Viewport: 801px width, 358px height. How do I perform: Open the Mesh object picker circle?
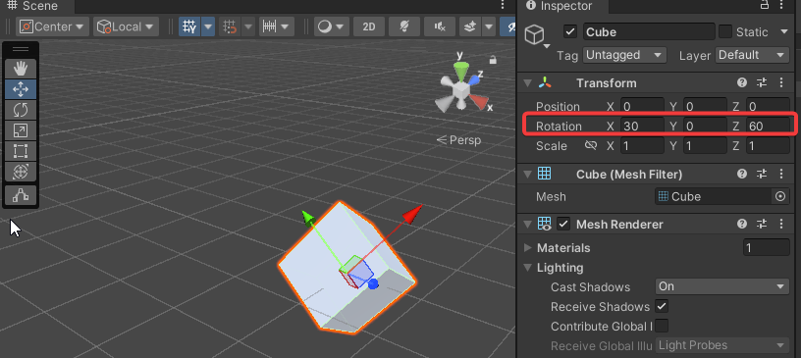click(x=780, y=196)
